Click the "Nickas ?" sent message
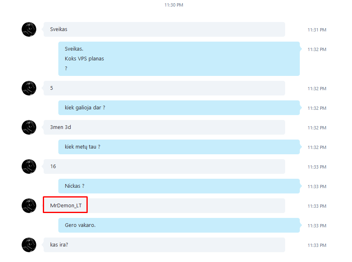 (x=179, y=186)
